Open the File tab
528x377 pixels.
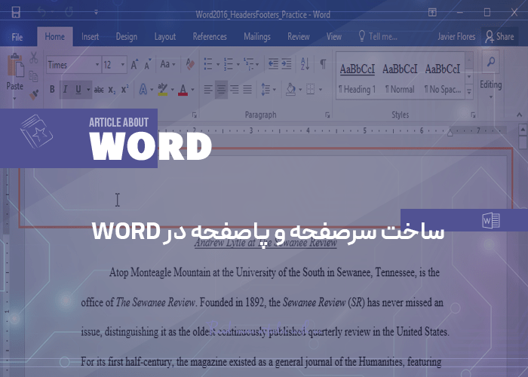pyautogui.click(x=17, y=37)
